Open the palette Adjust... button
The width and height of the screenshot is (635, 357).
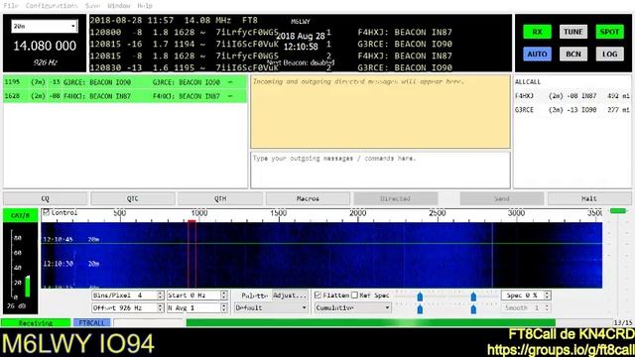(290, 296)
